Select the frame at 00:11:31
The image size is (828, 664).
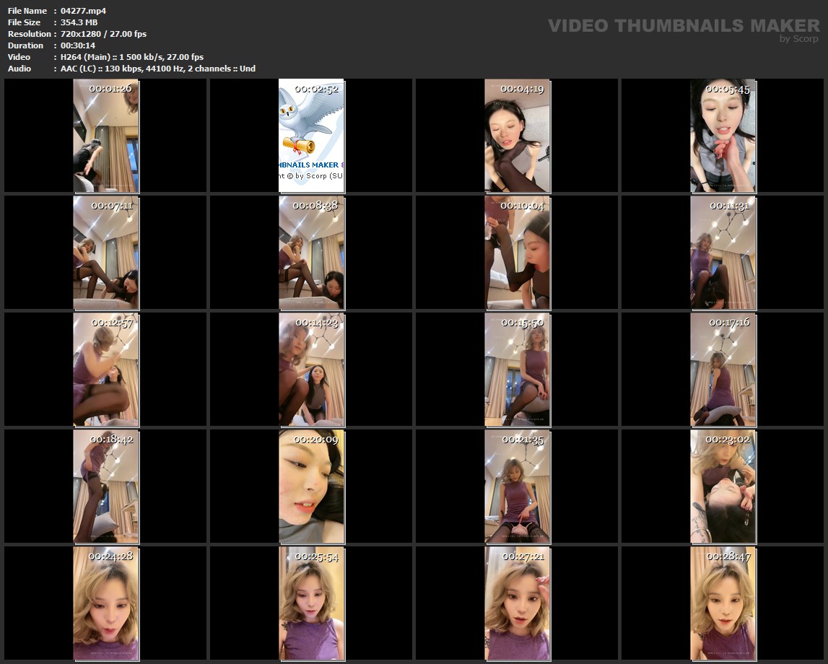(723, 253)
